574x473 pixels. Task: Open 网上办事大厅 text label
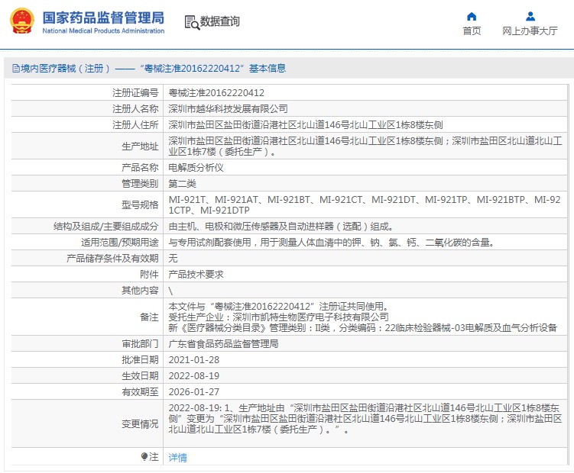[x=530, y=31]
